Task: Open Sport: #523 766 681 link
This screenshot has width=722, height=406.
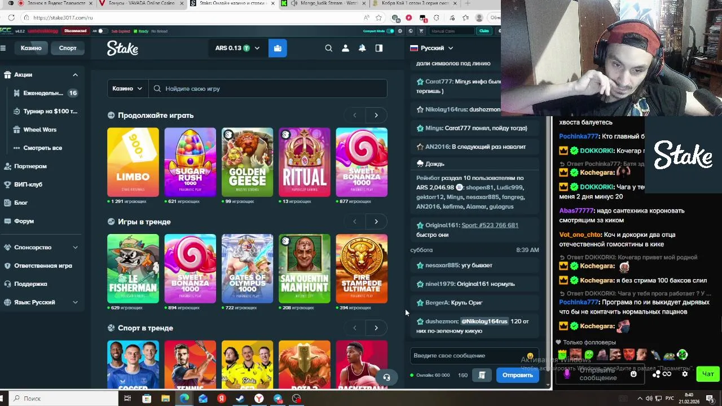Action: coord(490,225)
